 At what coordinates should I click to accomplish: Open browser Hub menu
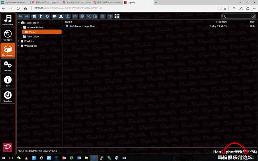pos(234,8)
